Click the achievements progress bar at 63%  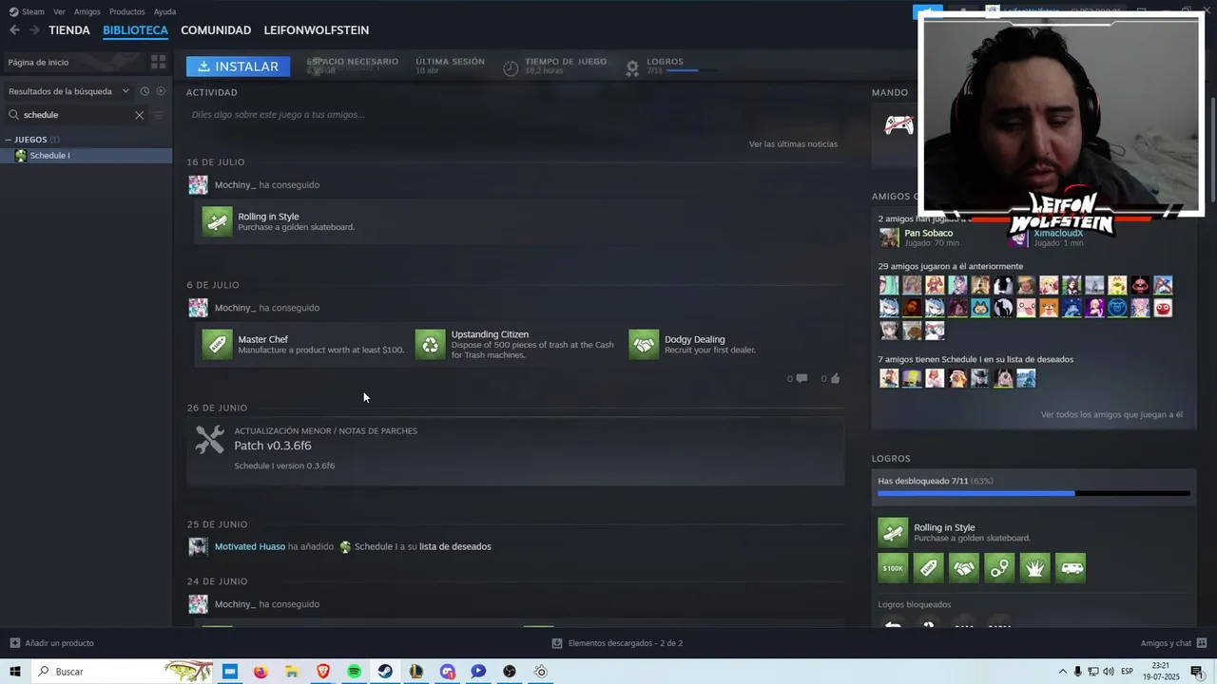coord(1033,493)
